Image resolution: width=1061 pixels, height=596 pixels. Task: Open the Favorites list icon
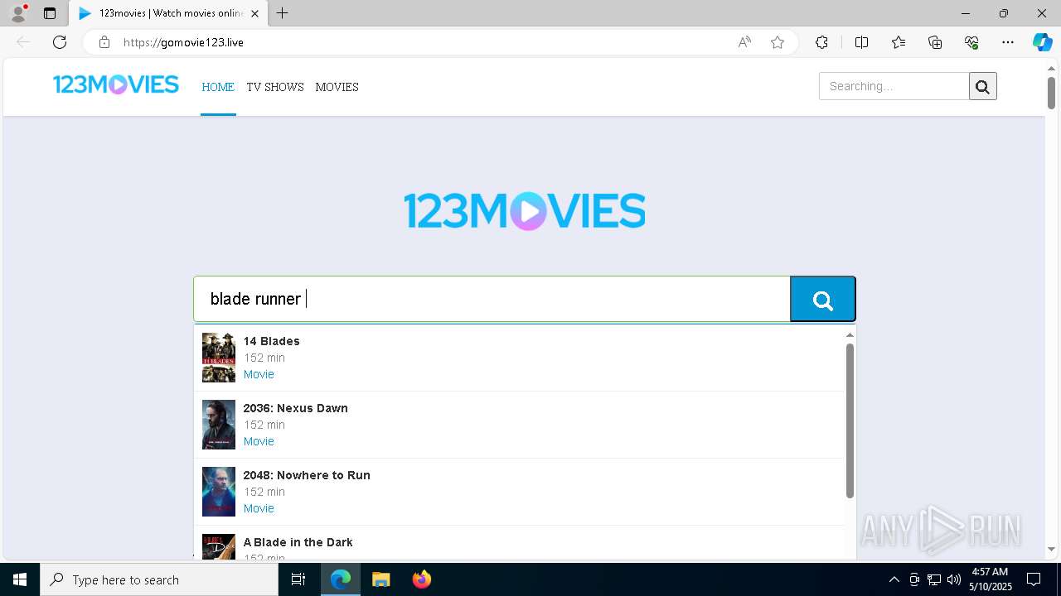click(x=899, y=42)
